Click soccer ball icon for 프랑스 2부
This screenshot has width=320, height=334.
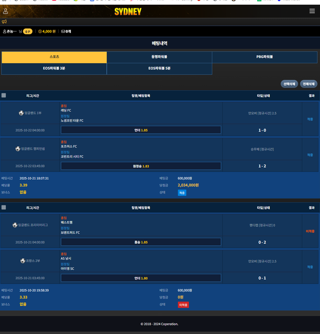coord(23,261)
